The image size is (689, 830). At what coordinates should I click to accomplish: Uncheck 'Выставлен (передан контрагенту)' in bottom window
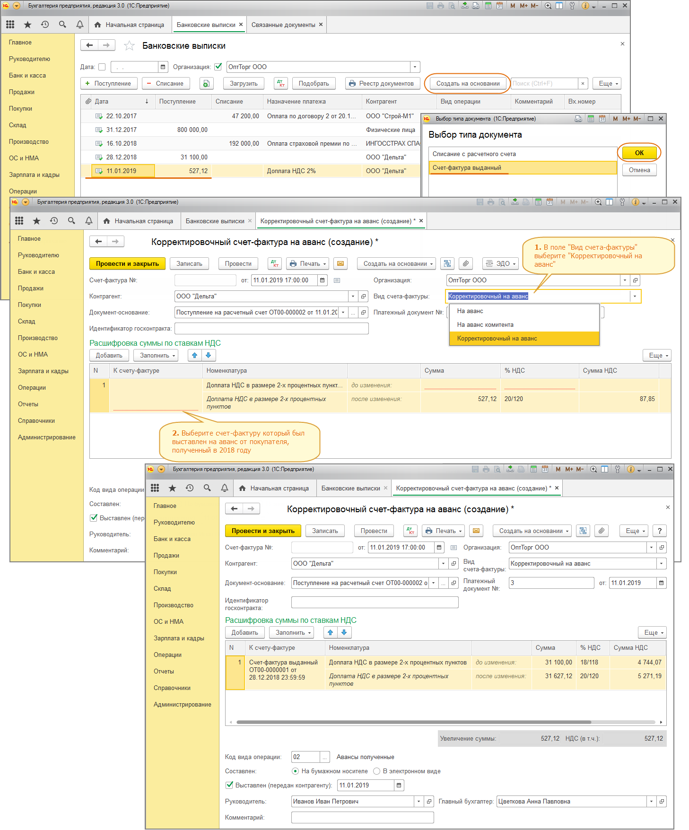coord(229,786)
